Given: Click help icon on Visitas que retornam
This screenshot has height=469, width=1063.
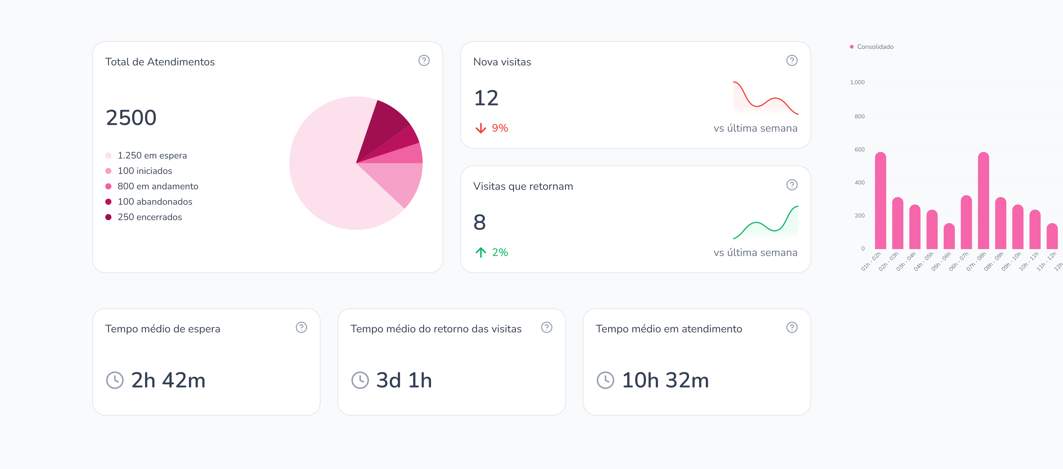Looking at the screenshot, I should tap(791, 185).
